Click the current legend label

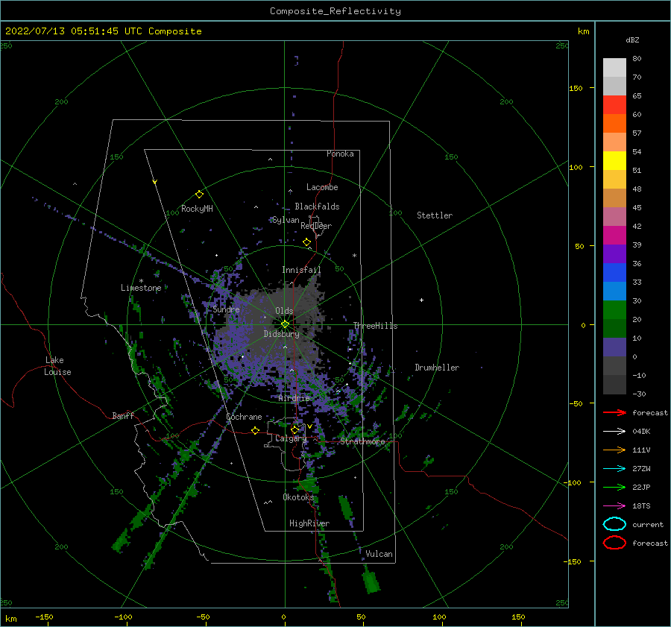[647, 524]
